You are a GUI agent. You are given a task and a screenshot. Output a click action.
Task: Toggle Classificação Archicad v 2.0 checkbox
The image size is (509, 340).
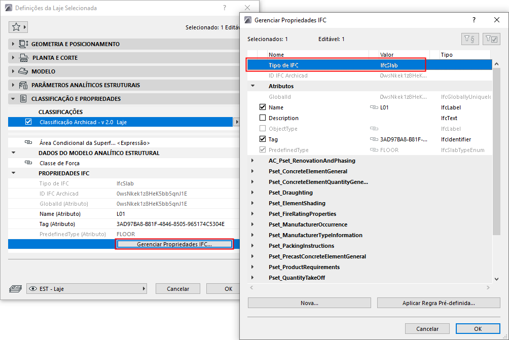tap(28, 122)
